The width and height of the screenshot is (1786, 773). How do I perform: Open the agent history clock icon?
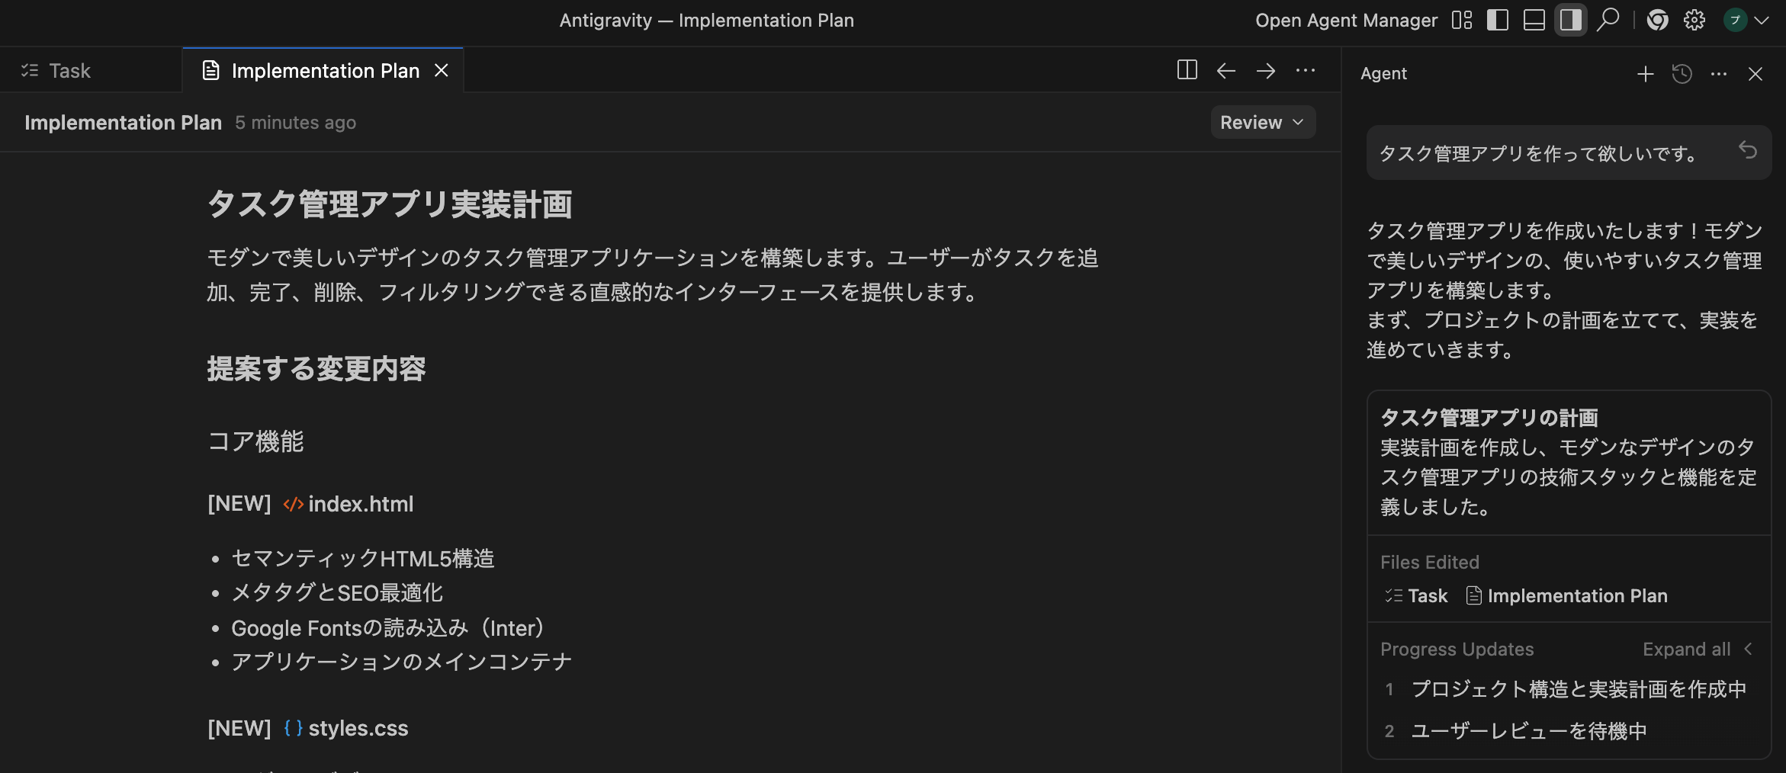1682,74
